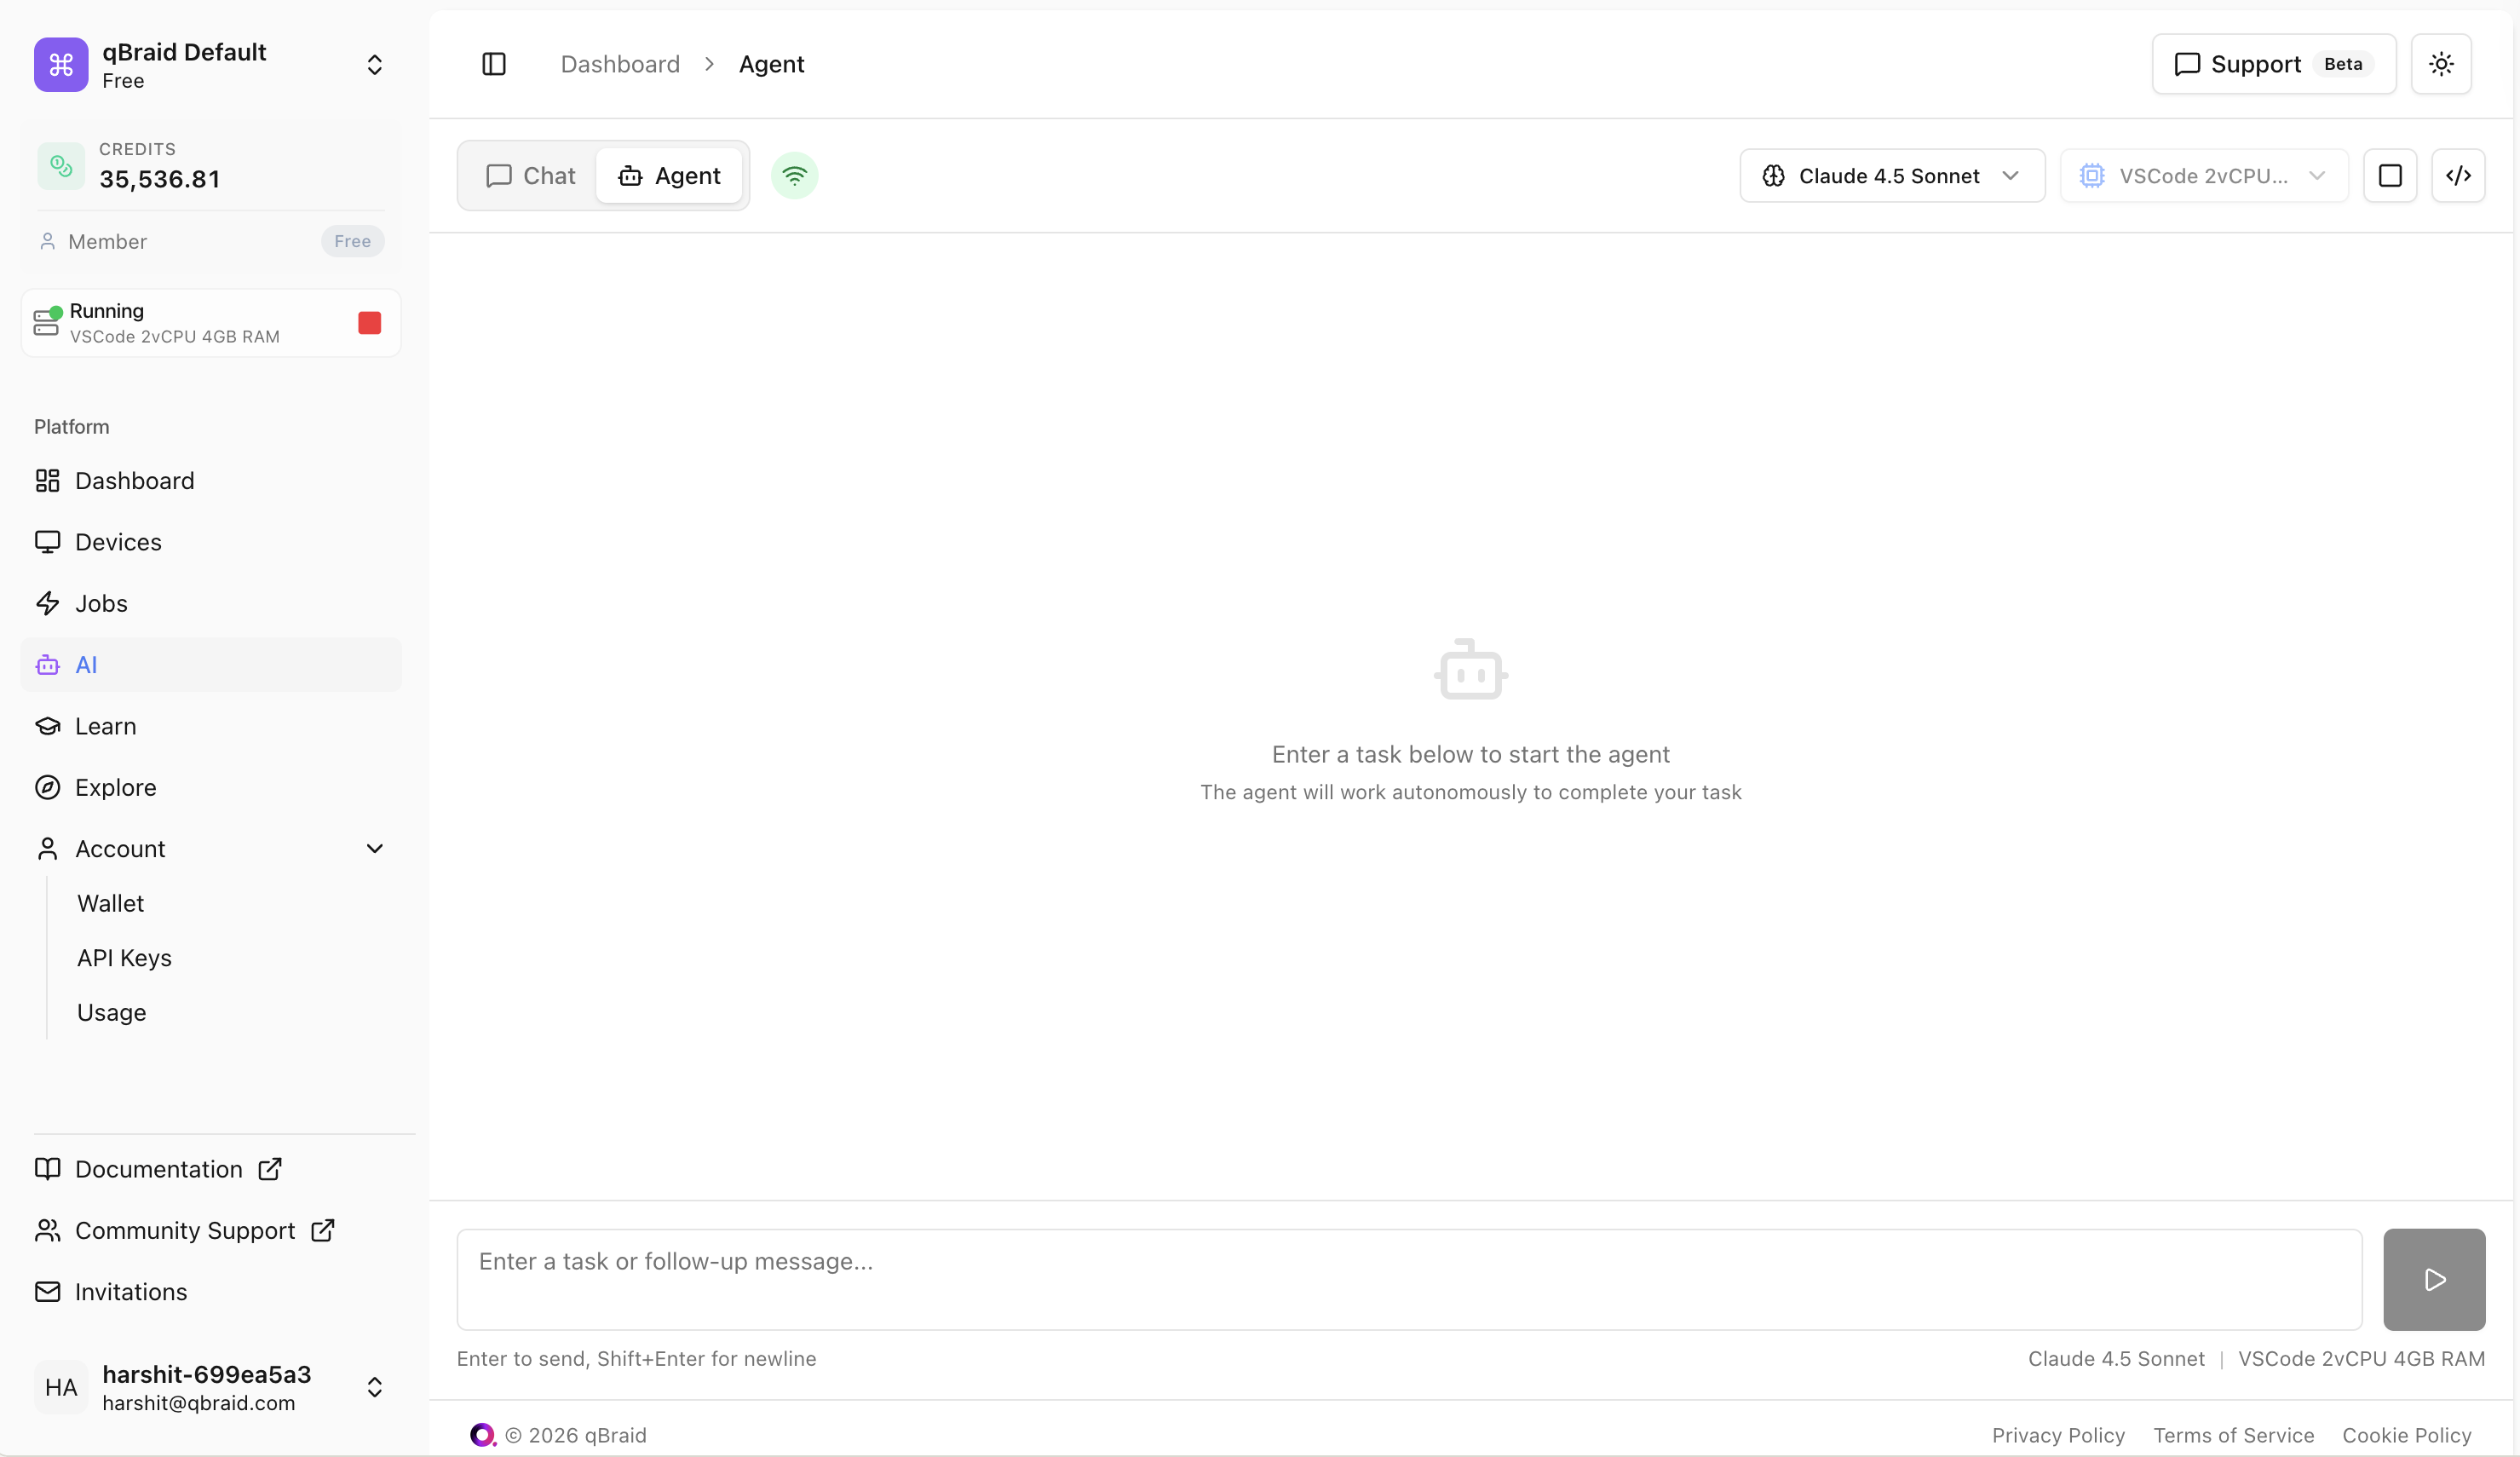
Task: Toggle the sidebar collapse icon
Action: 494,64
